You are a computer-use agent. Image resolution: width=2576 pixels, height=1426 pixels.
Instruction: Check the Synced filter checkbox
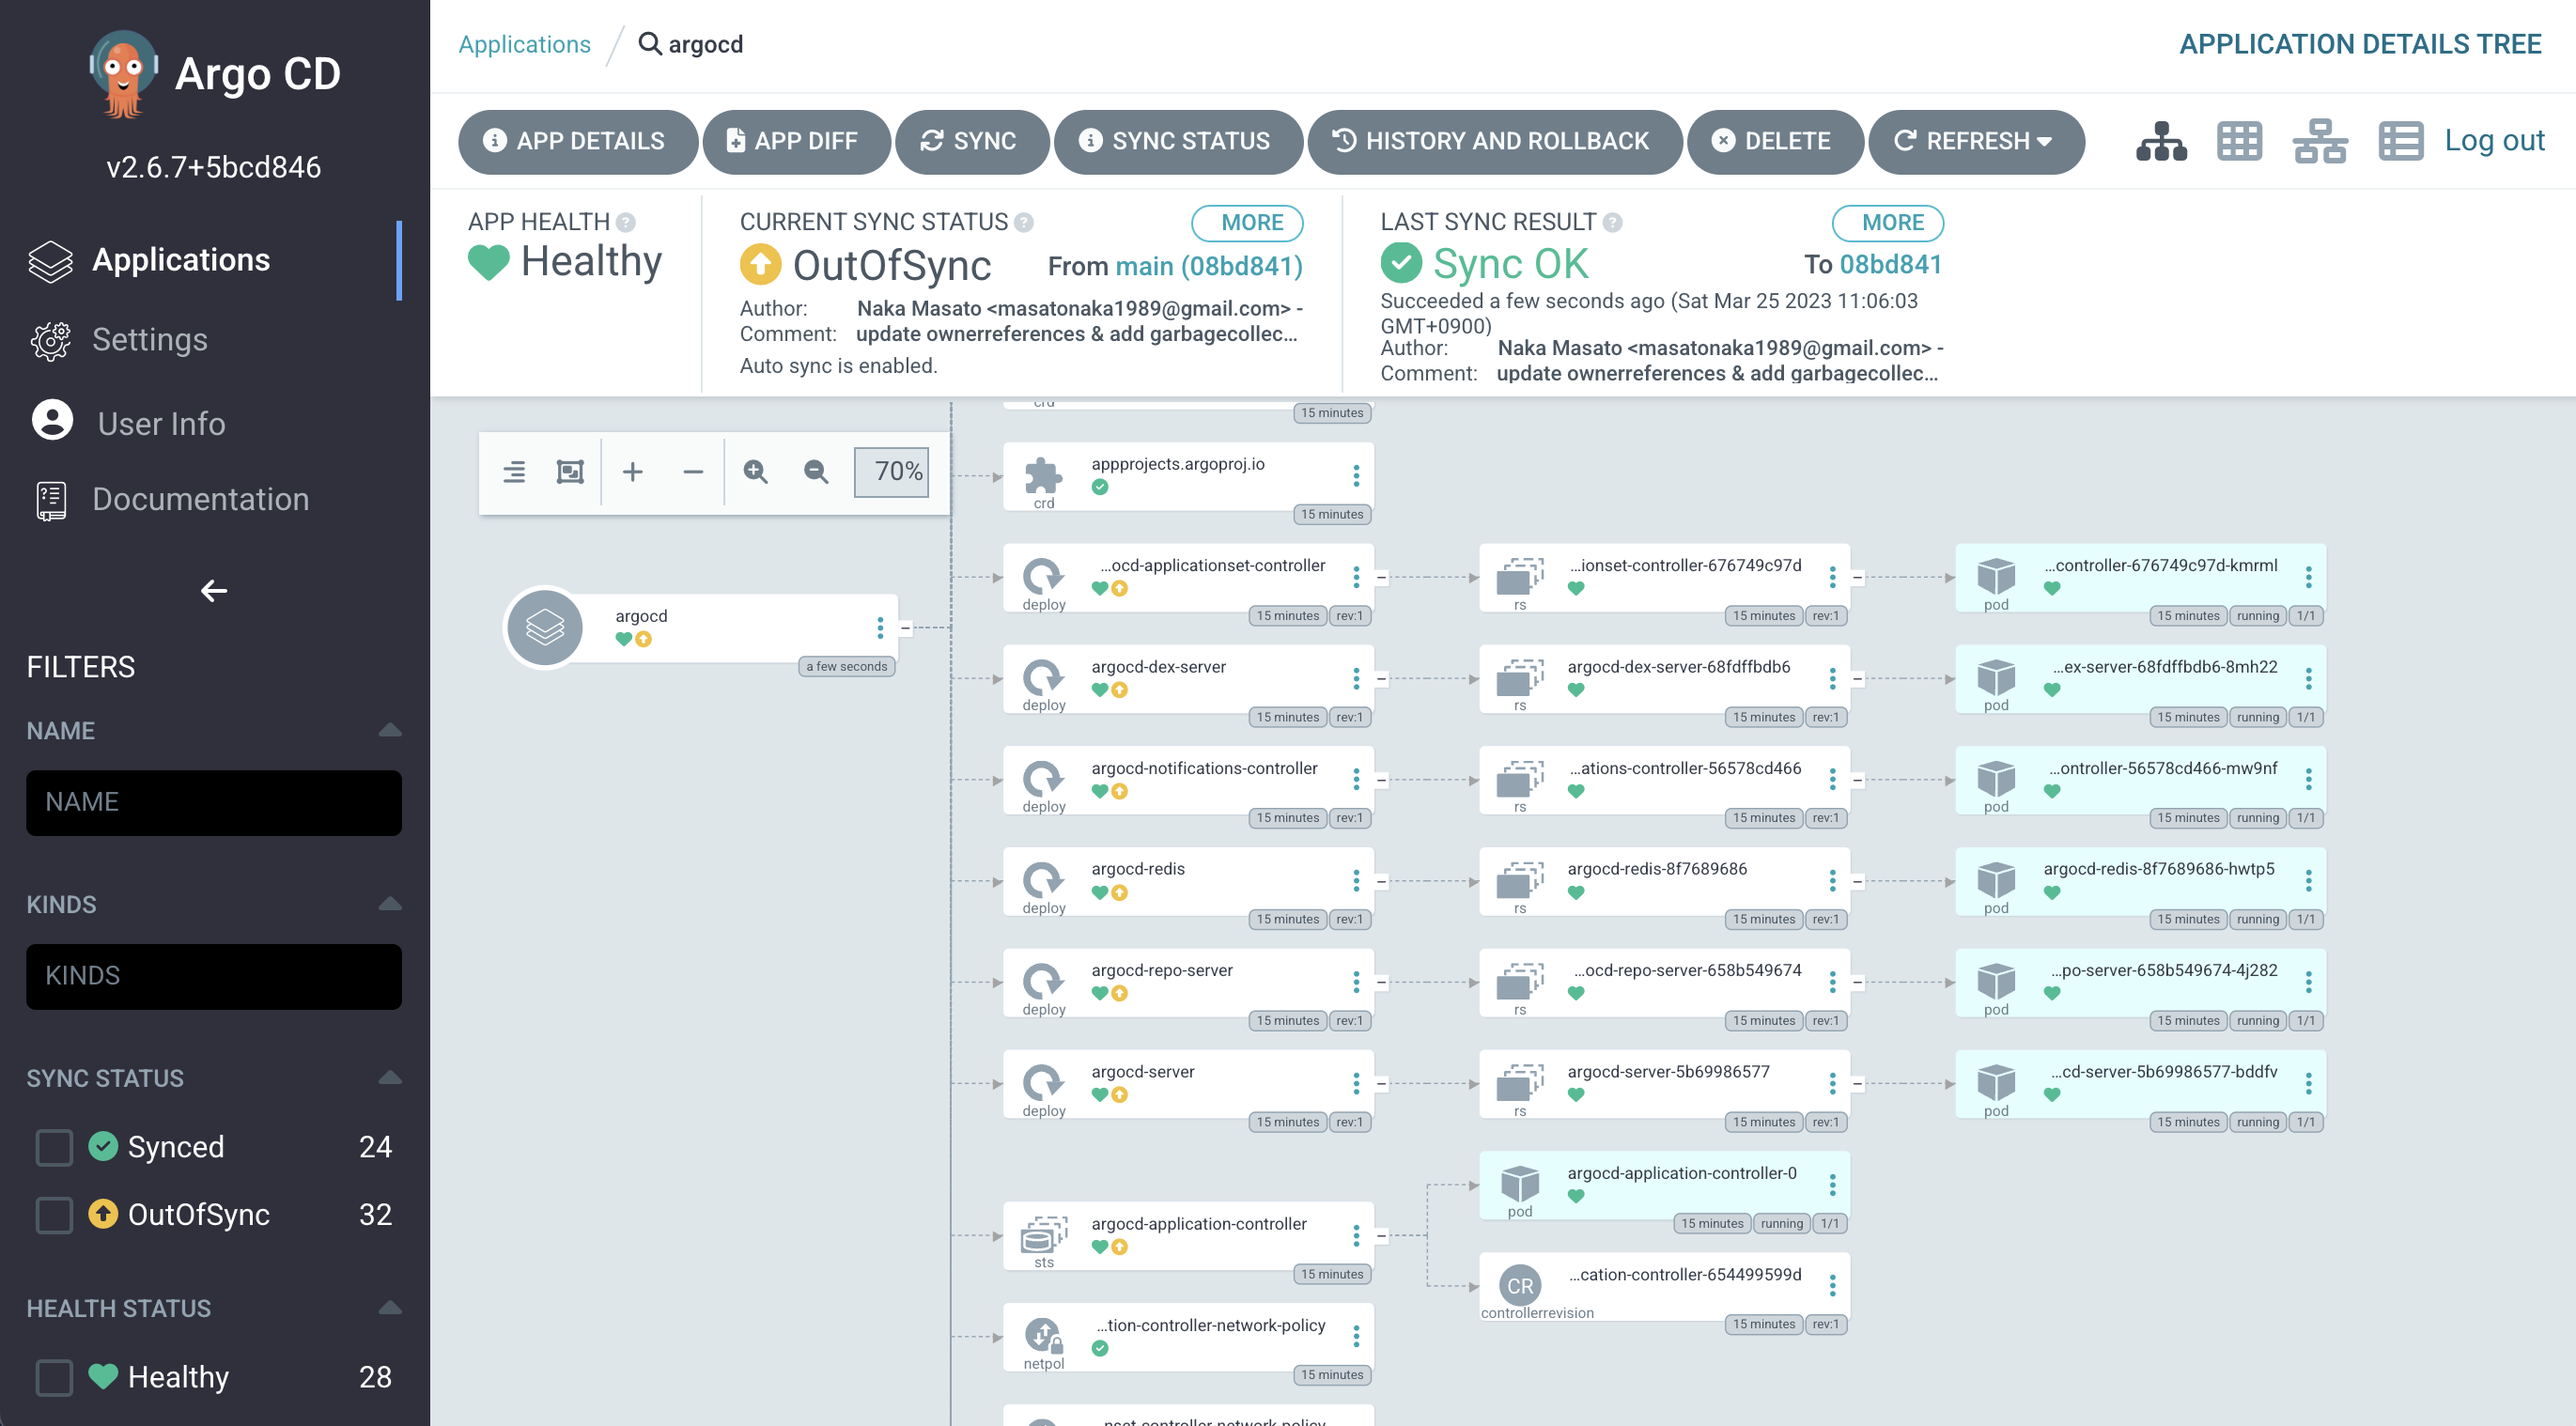[x=54, y=1147]
